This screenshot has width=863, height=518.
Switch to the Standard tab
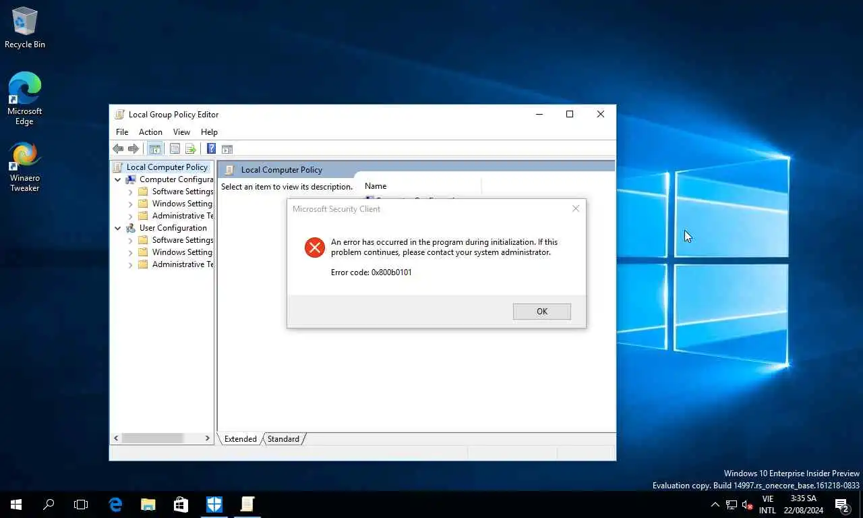coord(283,439)
